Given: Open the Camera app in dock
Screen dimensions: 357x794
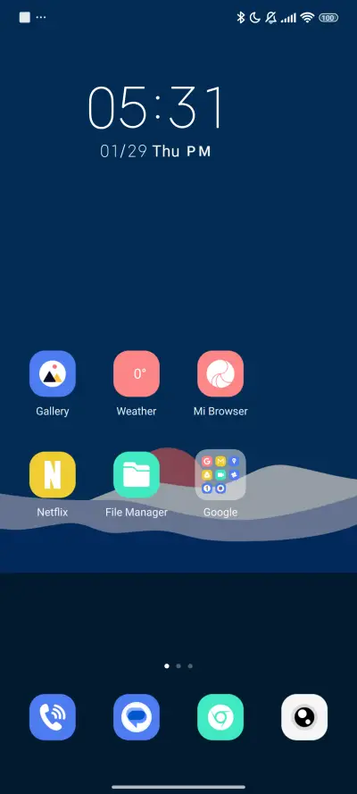Looking at the screenshot, I should pyautogui.click(x=304, y=717).
